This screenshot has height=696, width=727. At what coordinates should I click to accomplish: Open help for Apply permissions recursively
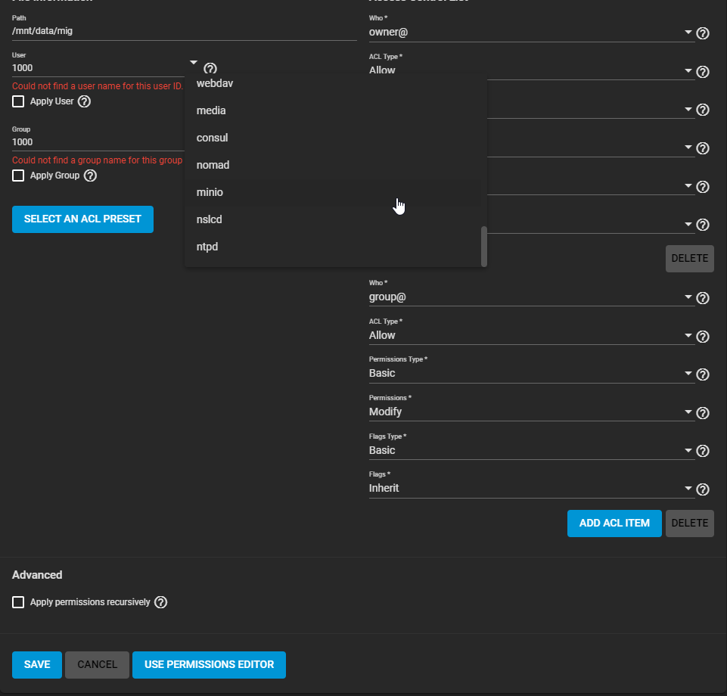(x=160, y=602)
